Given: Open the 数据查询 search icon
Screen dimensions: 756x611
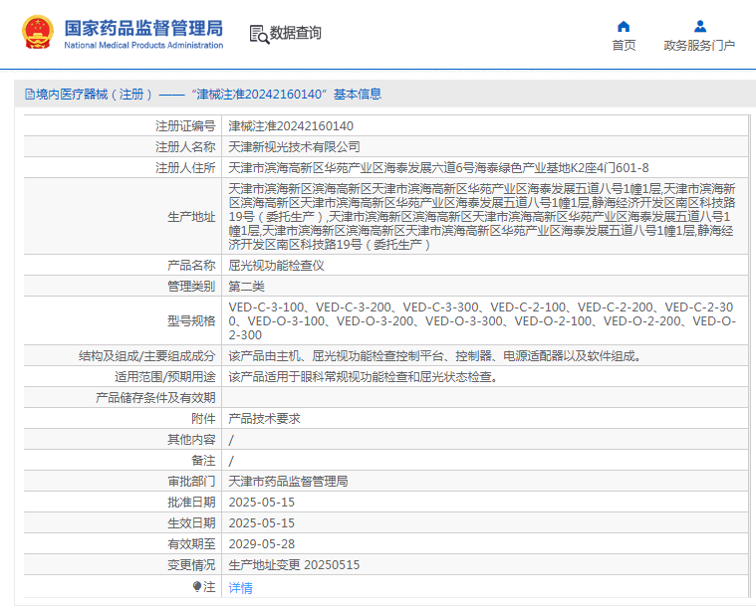Looking at the screenshot, I should (259, 34).
